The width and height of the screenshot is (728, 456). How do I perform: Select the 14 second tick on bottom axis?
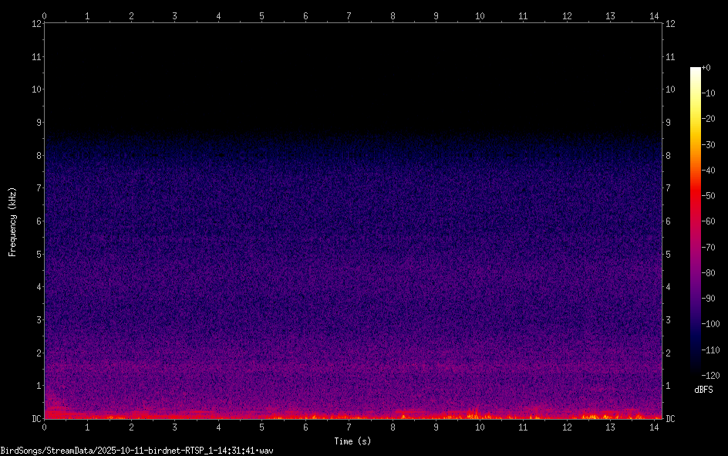pos(654,427)
